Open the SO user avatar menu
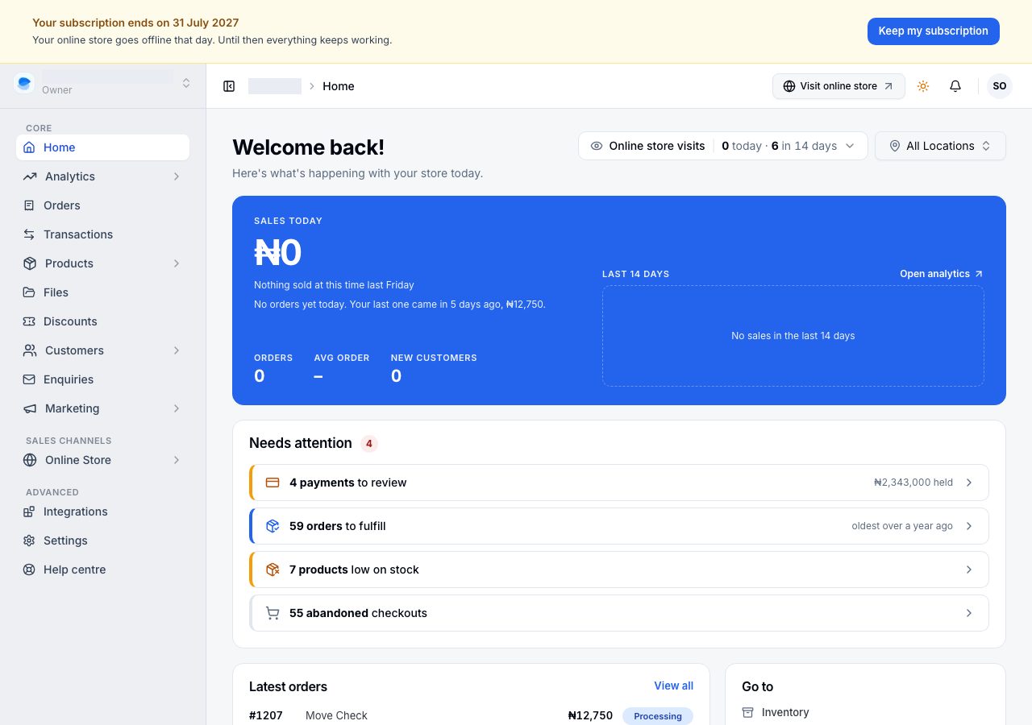 [1000, 86]
